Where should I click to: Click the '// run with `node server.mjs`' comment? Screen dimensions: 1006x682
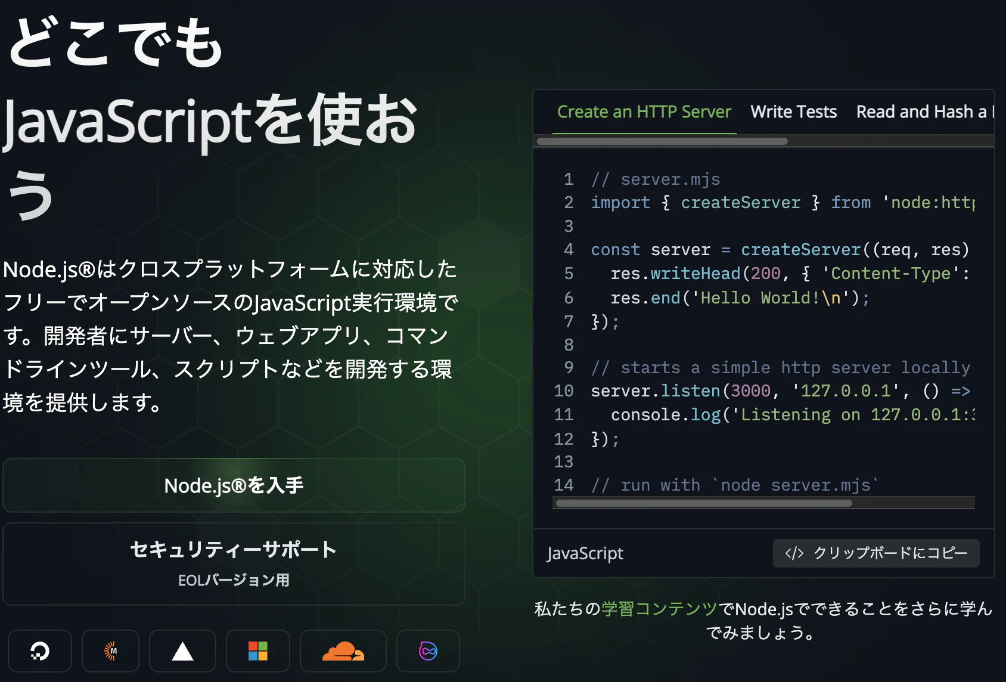pos(735,485)
